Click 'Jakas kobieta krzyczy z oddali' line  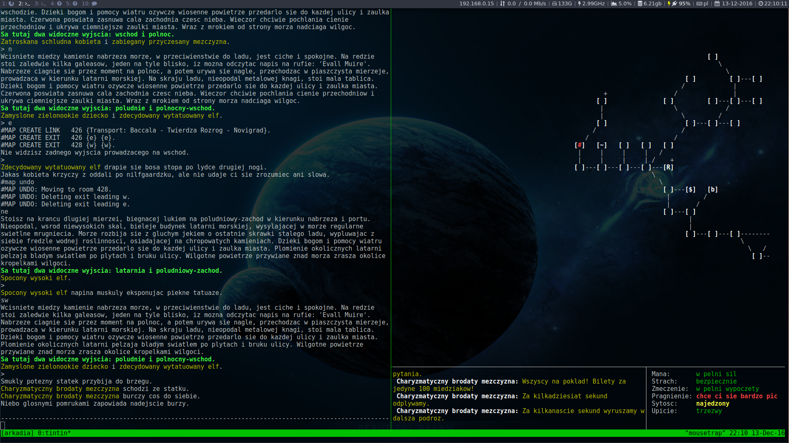165,175
